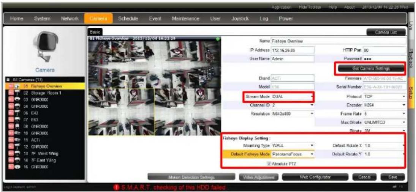The width and height of the screenshot is (416, 192).
Task: Open the Joystick menu
Action: (240, 19)
